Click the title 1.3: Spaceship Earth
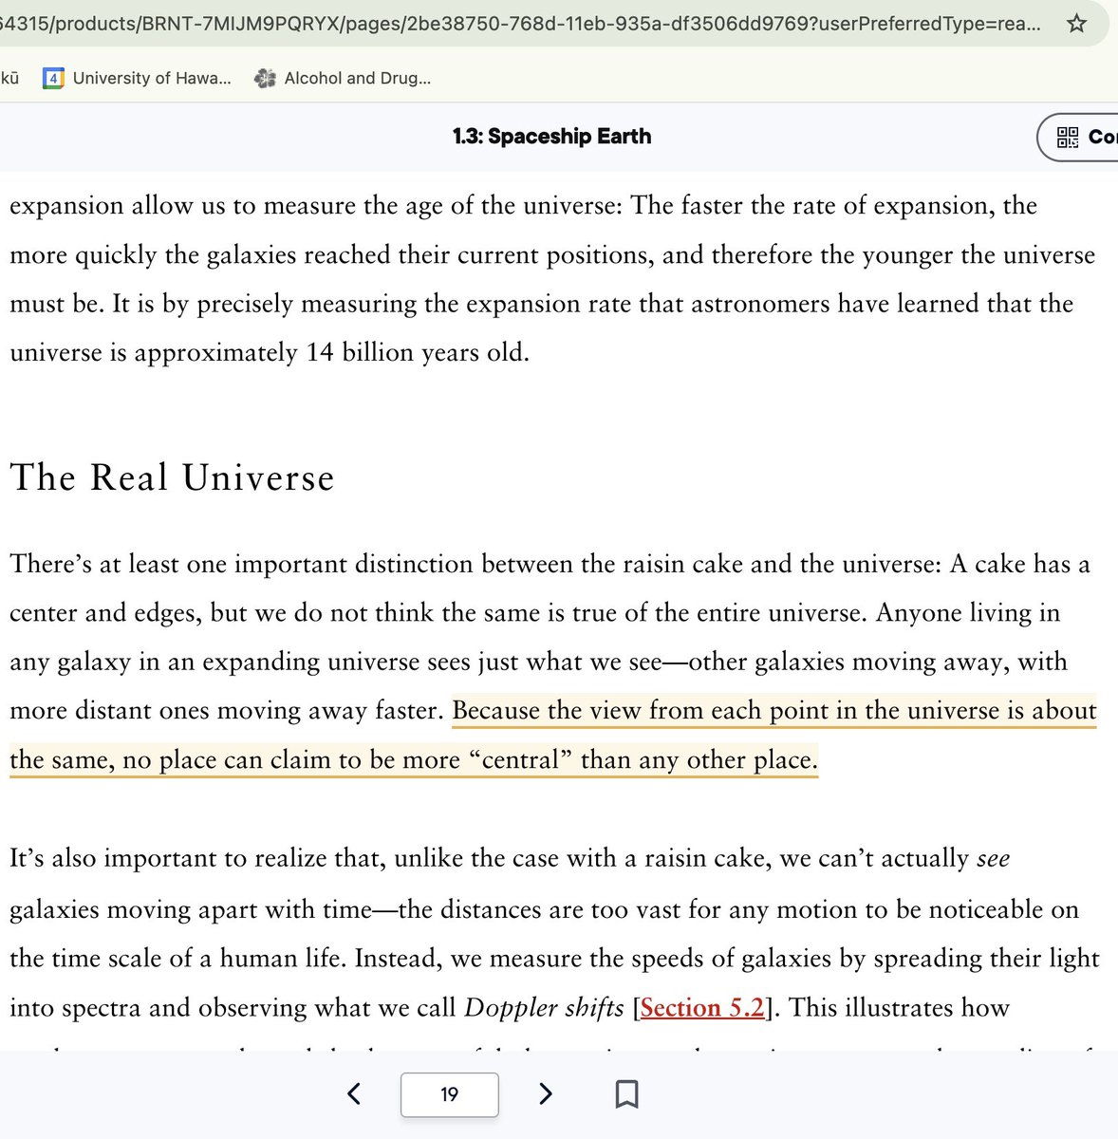 click(552, 137)
